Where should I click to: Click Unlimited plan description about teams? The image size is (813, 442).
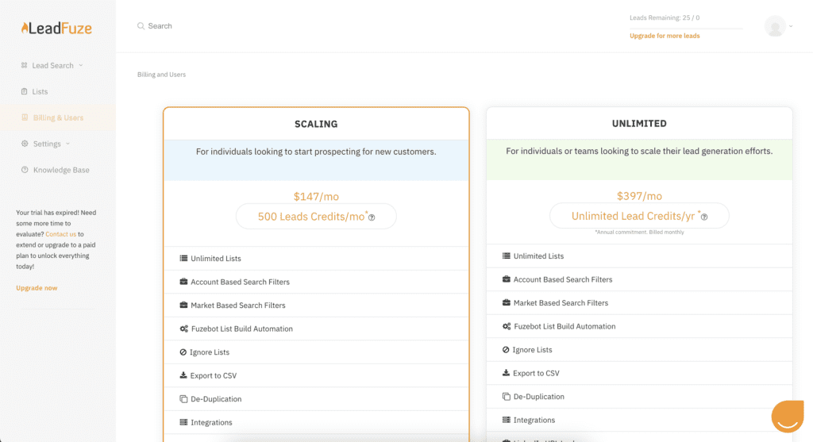[639, 152]
